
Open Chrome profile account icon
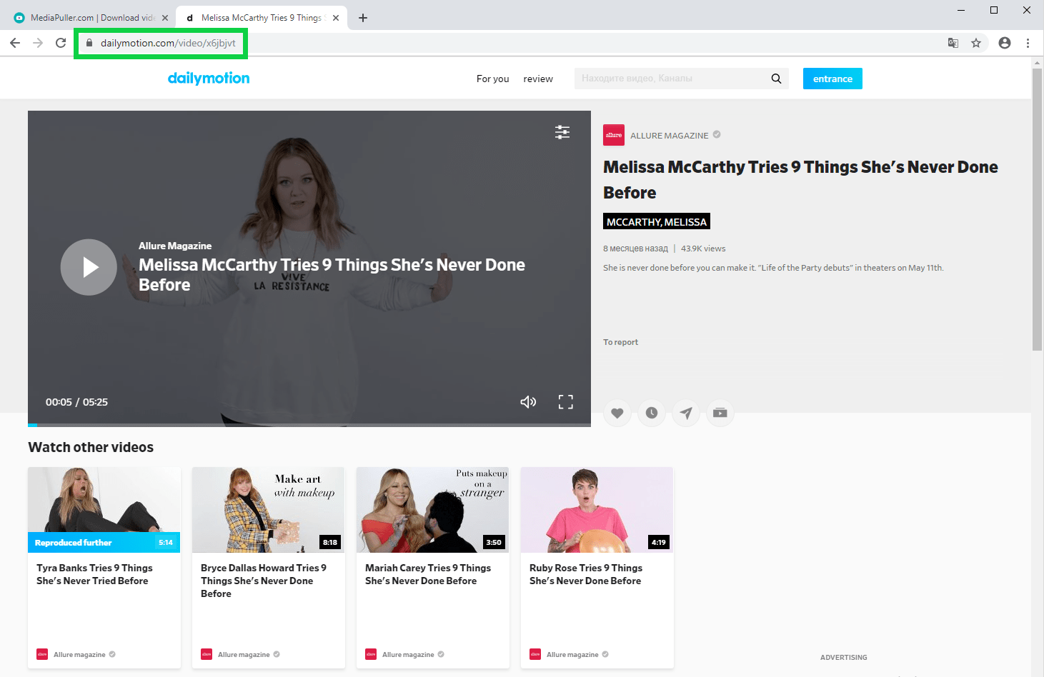pos(1005,43)
